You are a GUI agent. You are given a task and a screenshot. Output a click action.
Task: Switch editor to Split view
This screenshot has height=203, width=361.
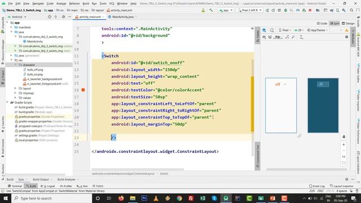(334, 24)
